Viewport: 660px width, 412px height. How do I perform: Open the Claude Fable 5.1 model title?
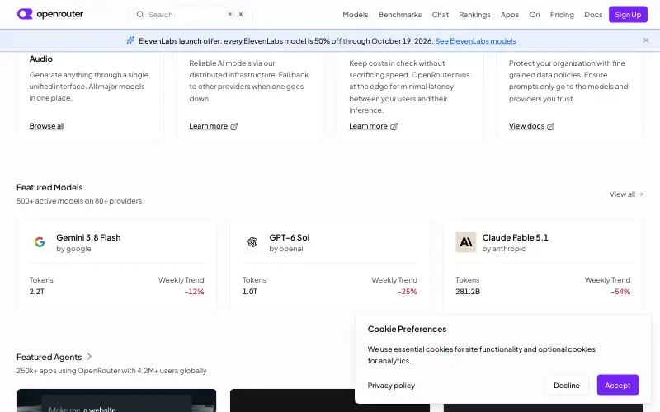click(x=515, y=237)
